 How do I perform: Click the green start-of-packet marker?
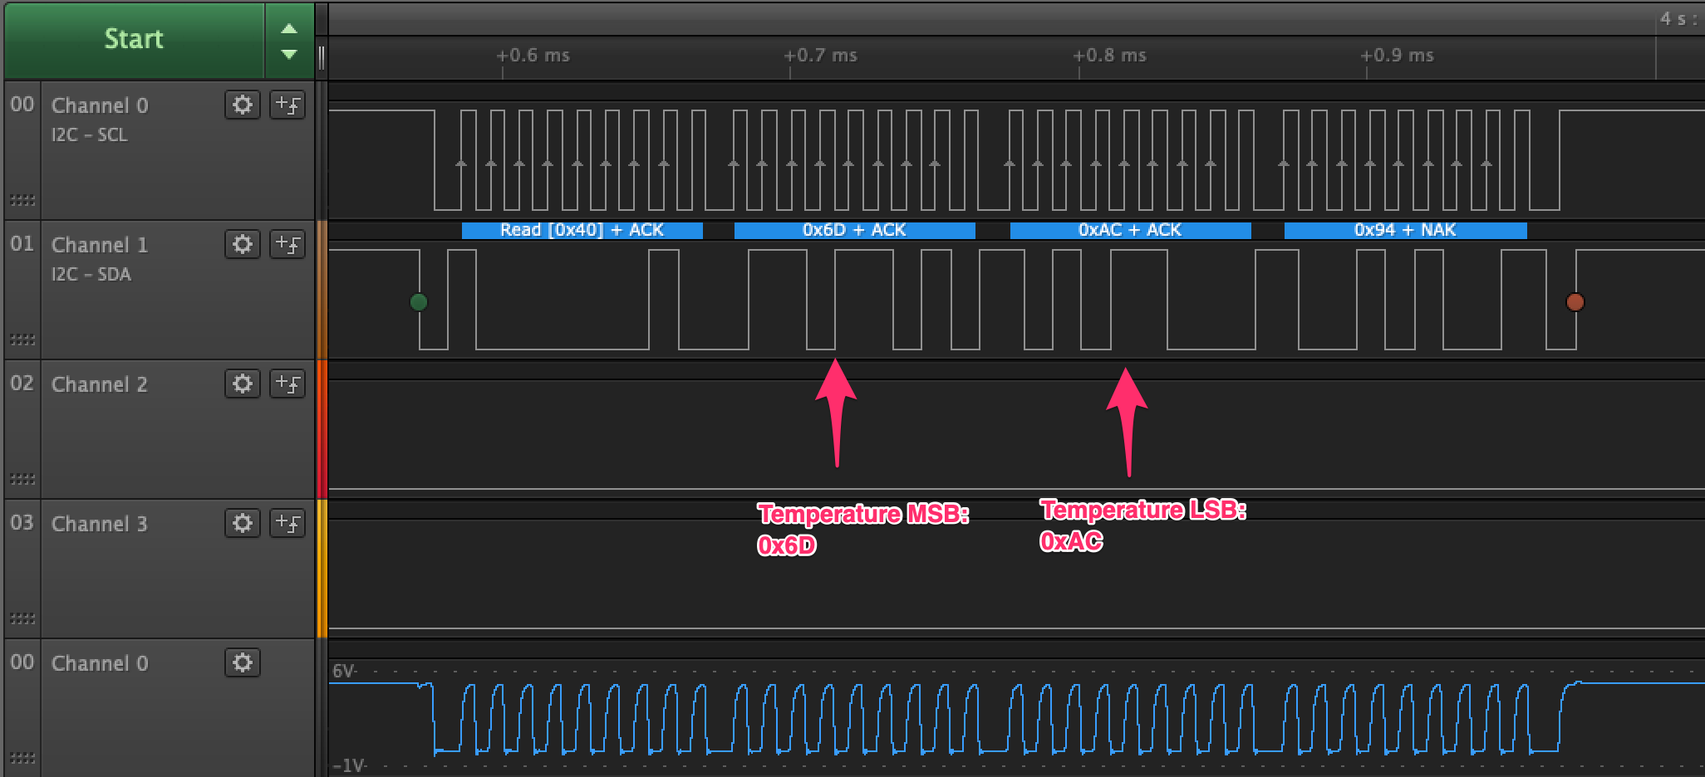(419, 302)
